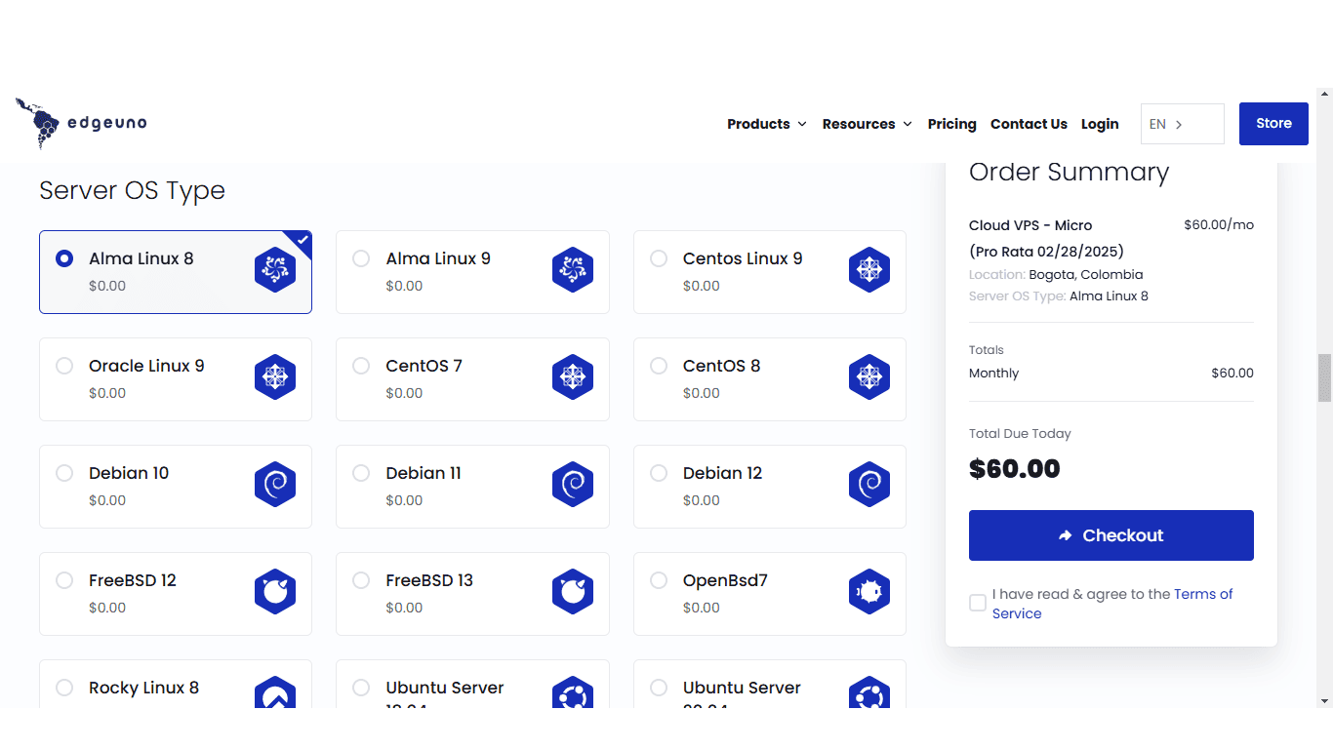Select the Alma Linux 9 radio button

361,258
